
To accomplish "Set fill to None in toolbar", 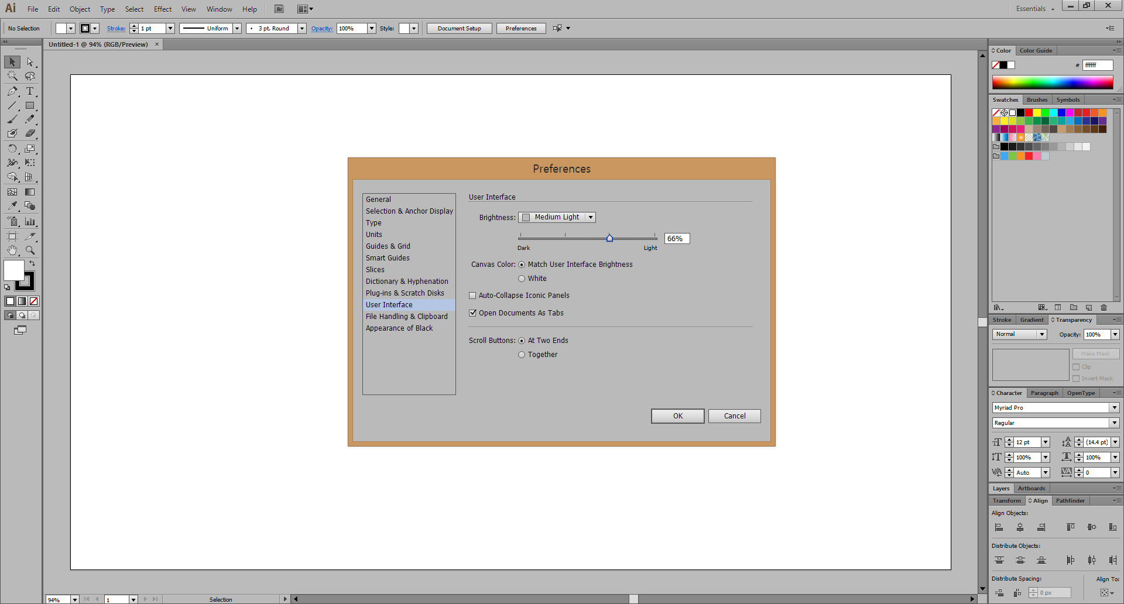I will tap(34, 301).
